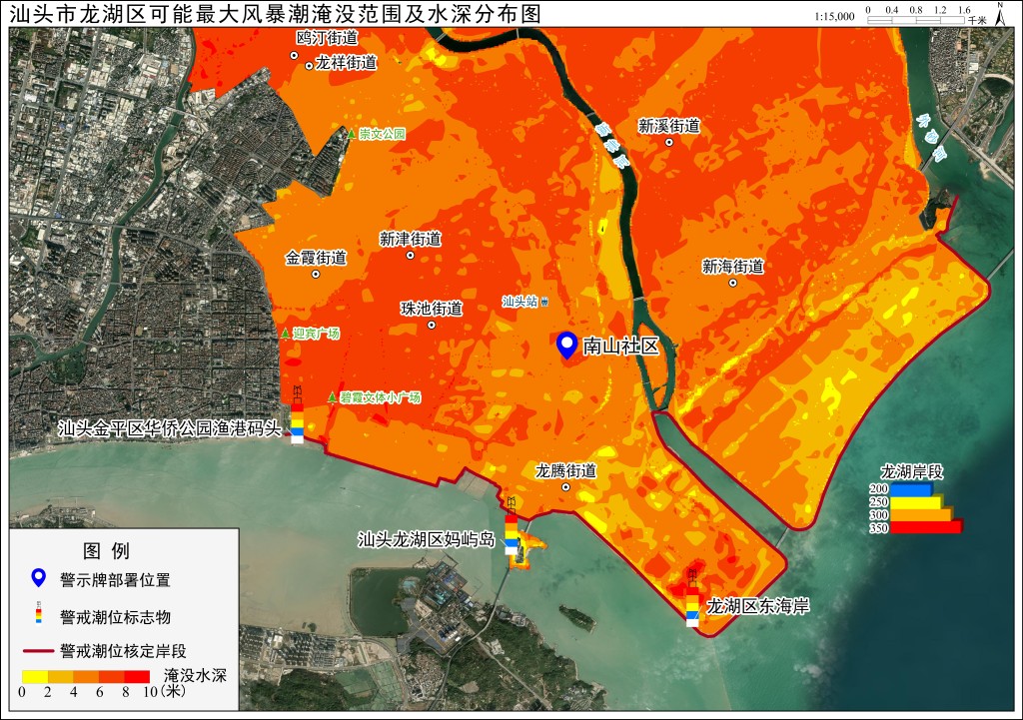This screenshot has height=720, width=1023.
Task: Click the 龙祥街道 label text
Action: [347, 63]
